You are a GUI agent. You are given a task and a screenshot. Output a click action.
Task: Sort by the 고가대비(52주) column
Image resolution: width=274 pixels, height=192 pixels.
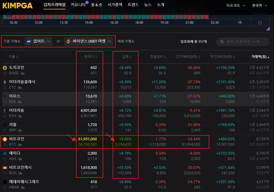point(188,57)
